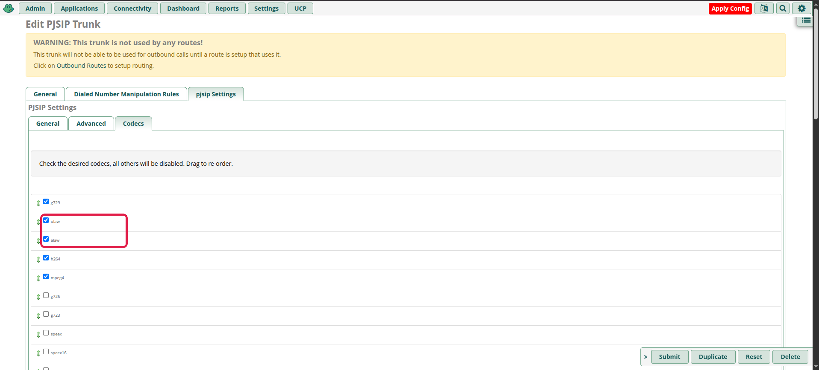The height and width of the screenshot is (370, 819).
Task: Submit the trunk settings
Action: pos(669,357)
